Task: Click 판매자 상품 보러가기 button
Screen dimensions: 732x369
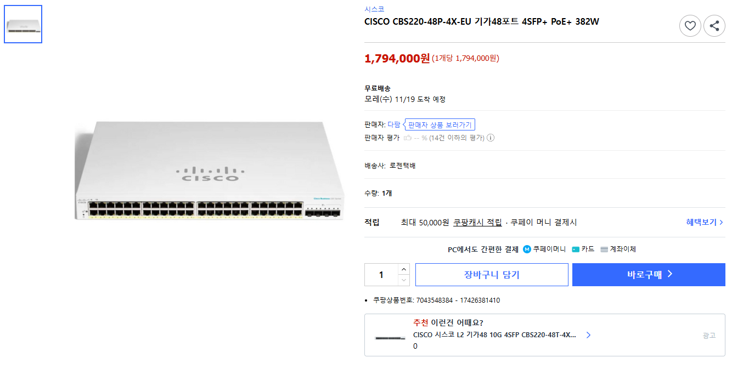Action: point(440,124)
